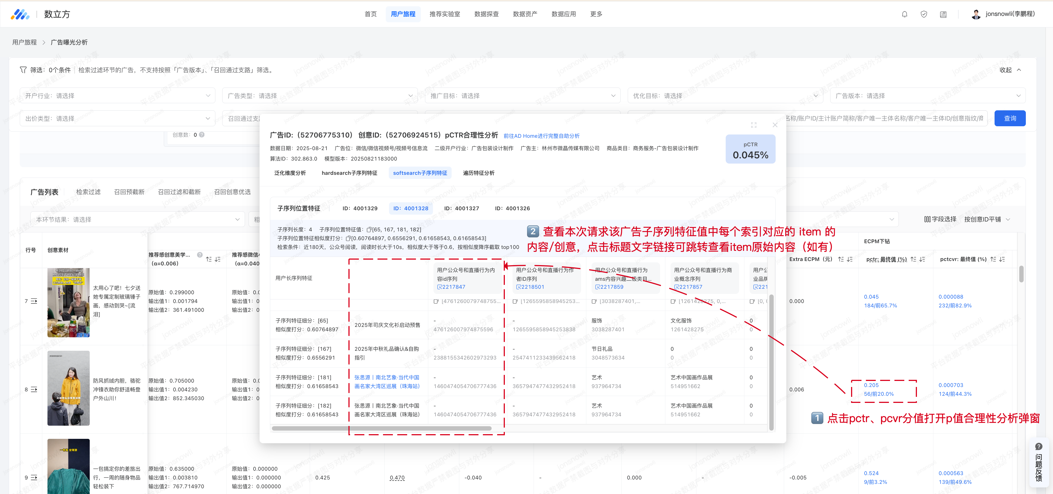1053x494 pixels.
Task: Switch to hardsearch子序列特征 tab
Action: click(349, 173)
